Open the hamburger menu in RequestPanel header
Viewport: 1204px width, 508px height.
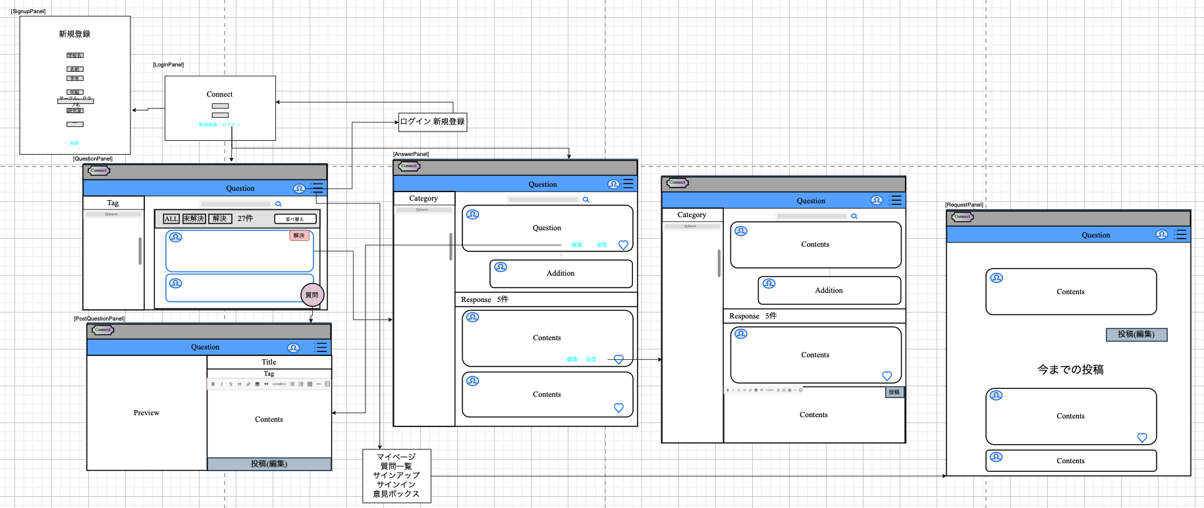(1181, 234)
